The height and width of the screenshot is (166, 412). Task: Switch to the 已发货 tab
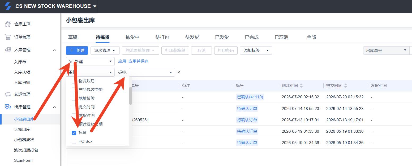click(222, 37)
